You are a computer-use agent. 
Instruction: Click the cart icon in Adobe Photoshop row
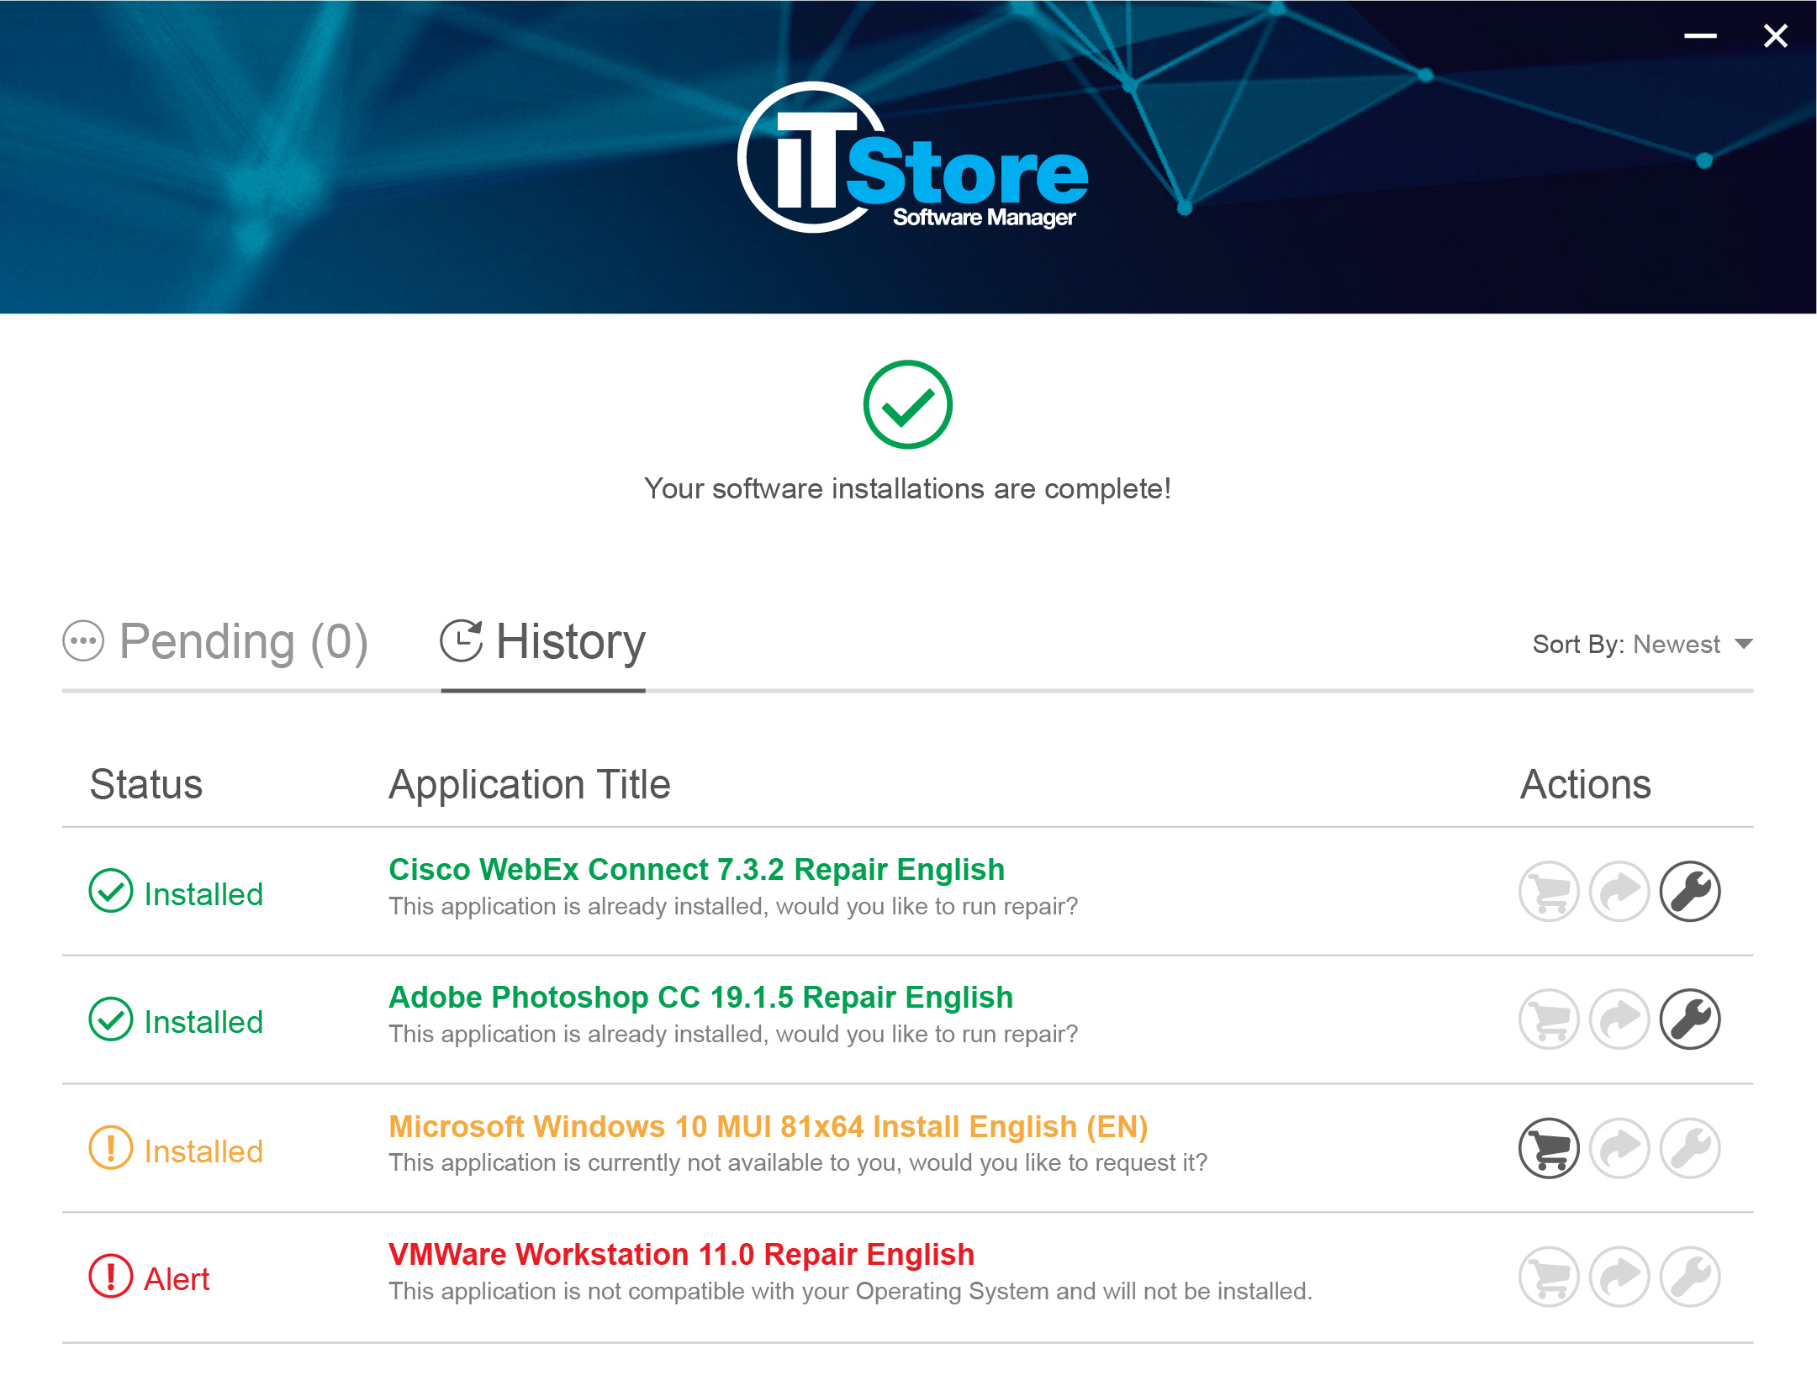click(x=1549, y=1019)
